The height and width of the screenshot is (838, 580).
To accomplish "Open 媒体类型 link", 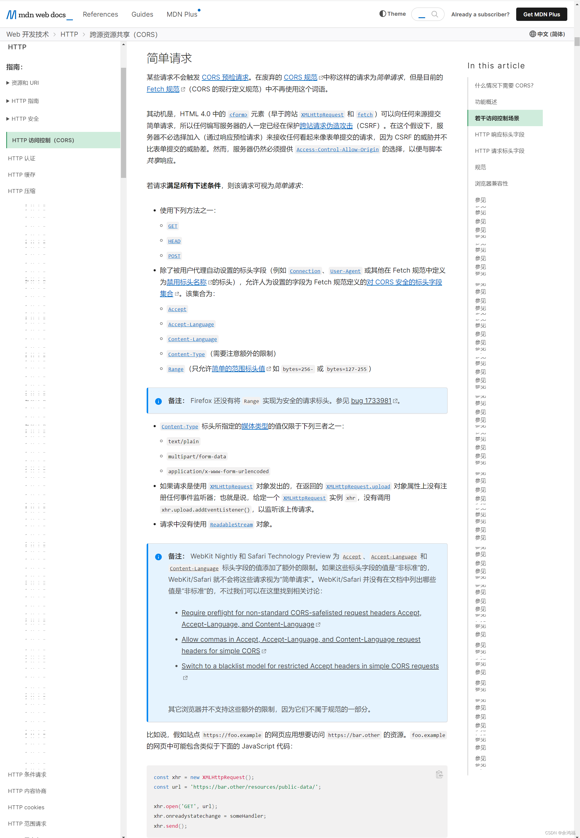I will 255,426.
